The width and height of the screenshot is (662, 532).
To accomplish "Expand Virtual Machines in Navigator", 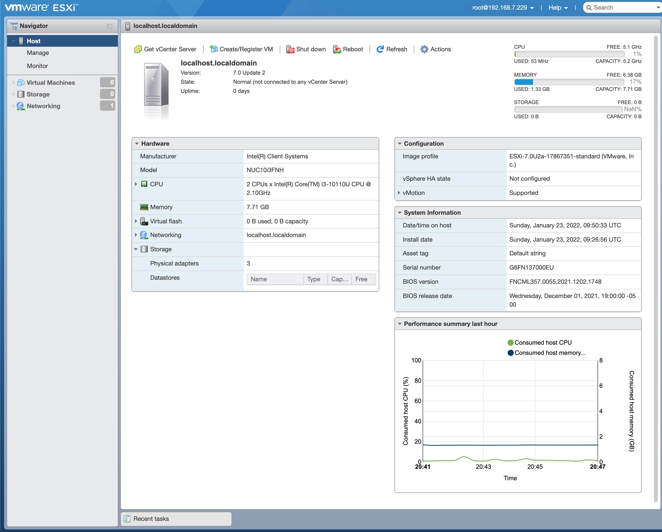I will click(13, 82).
